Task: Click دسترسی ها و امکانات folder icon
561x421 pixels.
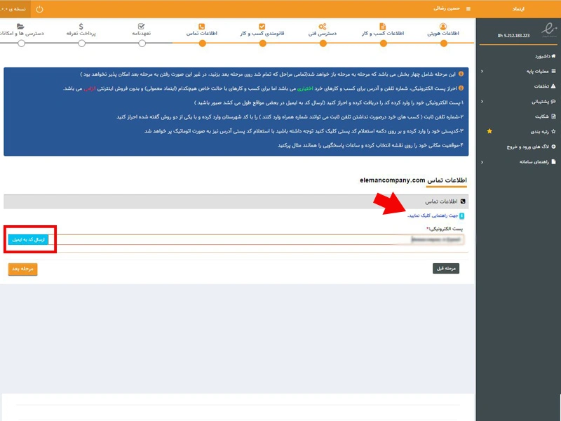Action: coord(20,26)
